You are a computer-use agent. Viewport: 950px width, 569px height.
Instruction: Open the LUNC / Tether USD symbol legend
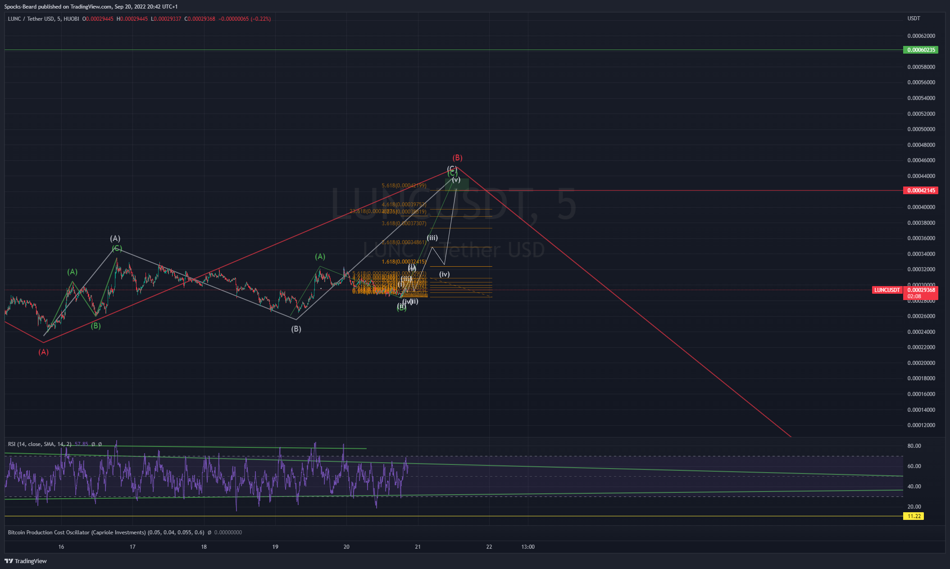(x=43, y=19)
